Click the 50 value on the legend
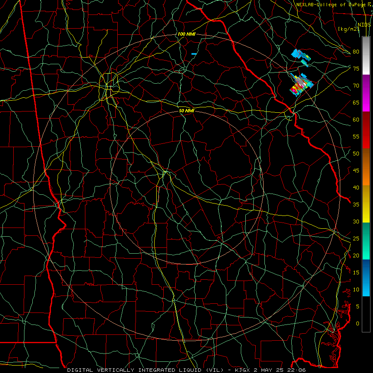The image size is (373, 373). point(356,154)
